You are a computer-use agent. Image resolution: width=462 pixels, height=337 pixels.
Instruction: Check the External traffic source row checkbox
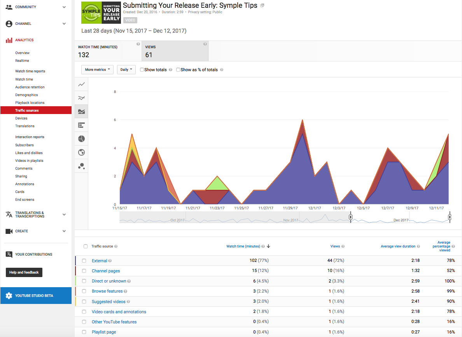coord(84,261)
